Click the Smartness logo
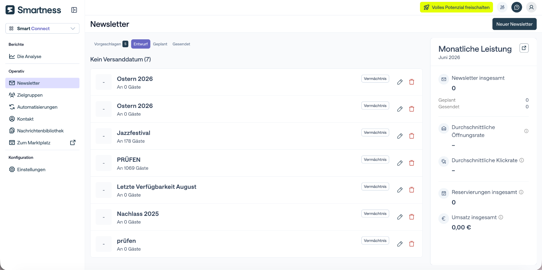Screen dimensions: 542x270 33,10
